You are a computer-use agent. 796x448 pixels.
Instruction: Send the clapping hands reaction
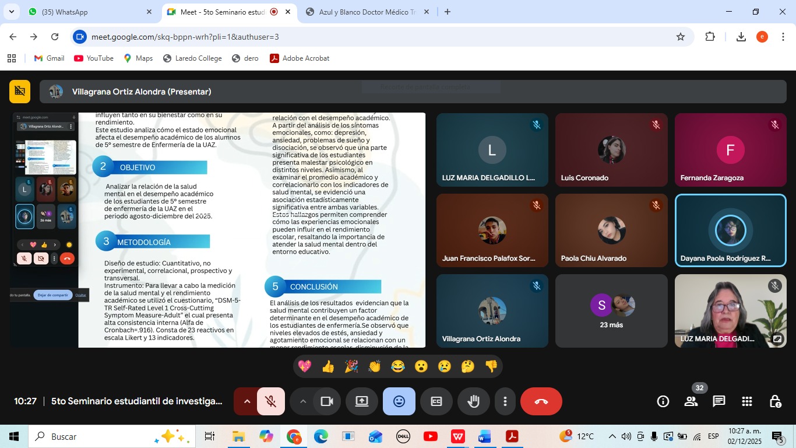374,366
